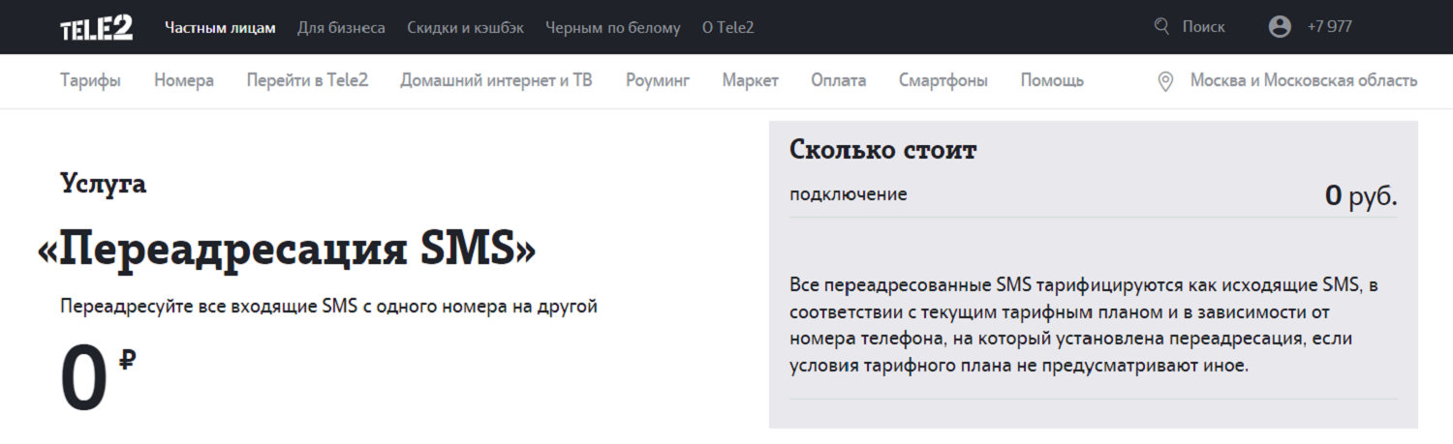Screen dimensions: 1453x444
Task: Click the user profile avatar icon
Action: tap(1280, 27)
